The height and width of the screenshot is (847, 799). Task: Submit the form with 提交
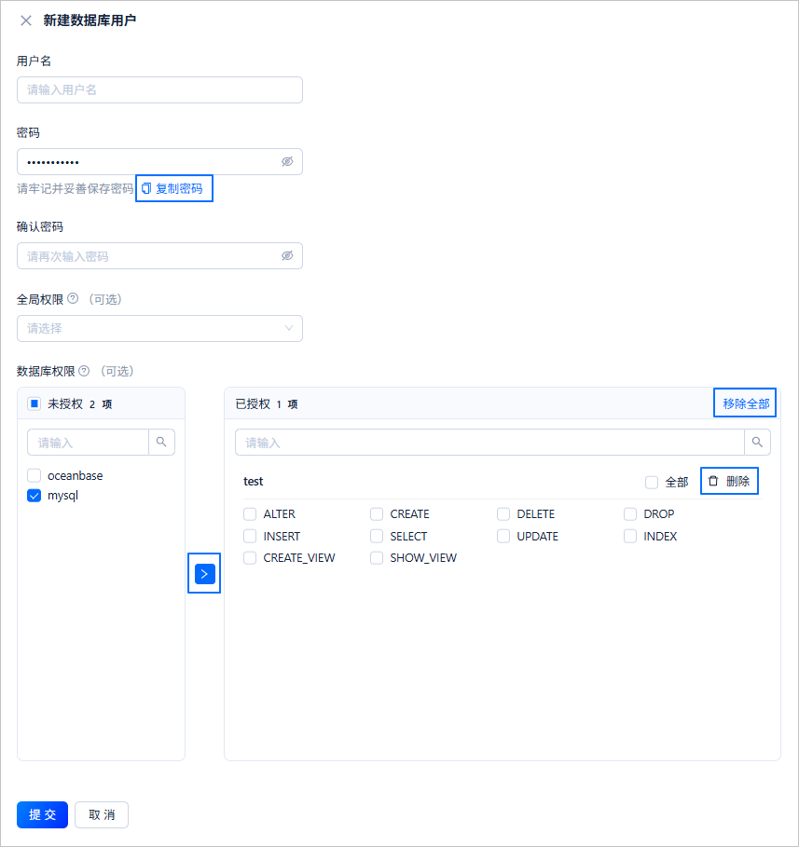click(42, 814)
